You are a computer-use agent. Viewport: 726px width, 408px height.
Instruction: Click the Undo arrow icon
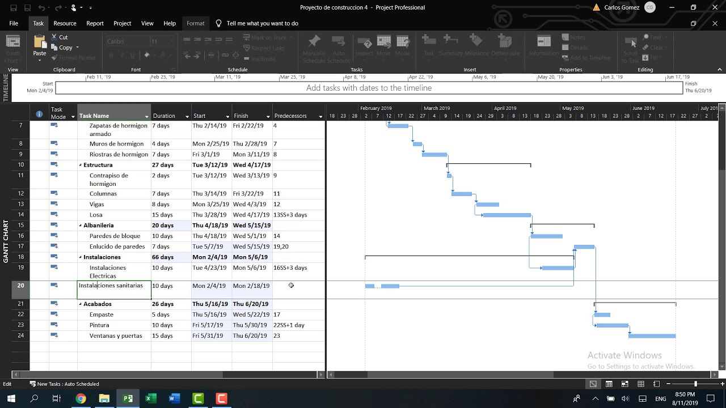coord(41,8)
